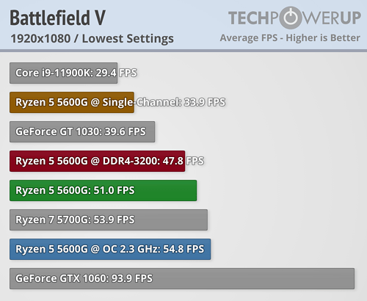
Task: Click the FPS text overflowing Core i9-11900K bar
Action: [128, 73]
